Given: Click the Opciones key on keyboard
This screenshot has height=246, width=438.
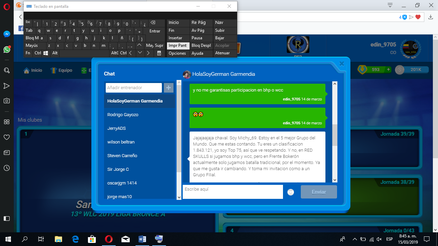Looking at the screenshot, I should [178, 53].
